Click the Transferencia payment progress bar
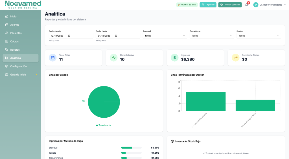Image resolution: width=289 pixels, height=159 pixels. click(x=132, y=158)
